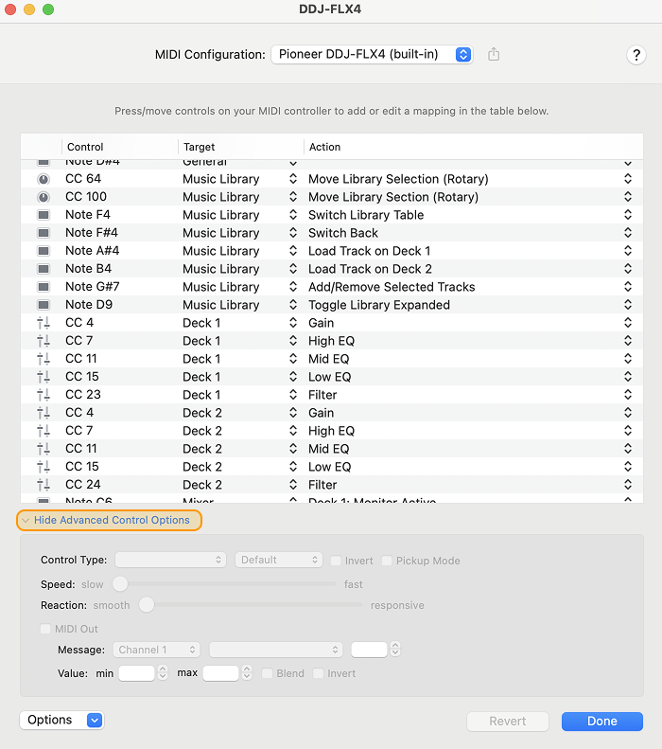Click the rotary knob icon for CC 100
The width and height of the screenshot is (662, 749).
pos(44,197)
